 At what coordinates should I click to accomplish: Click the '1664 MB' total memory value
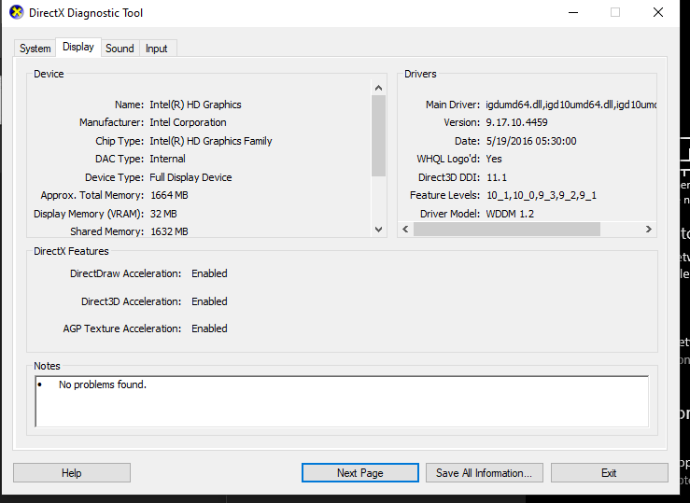coord(169,195)
